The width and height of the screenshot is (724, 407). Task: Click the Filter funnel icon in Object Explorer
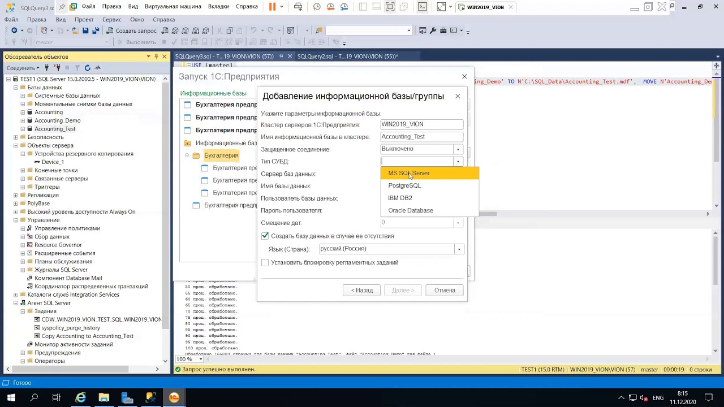(x=78, y=68)
